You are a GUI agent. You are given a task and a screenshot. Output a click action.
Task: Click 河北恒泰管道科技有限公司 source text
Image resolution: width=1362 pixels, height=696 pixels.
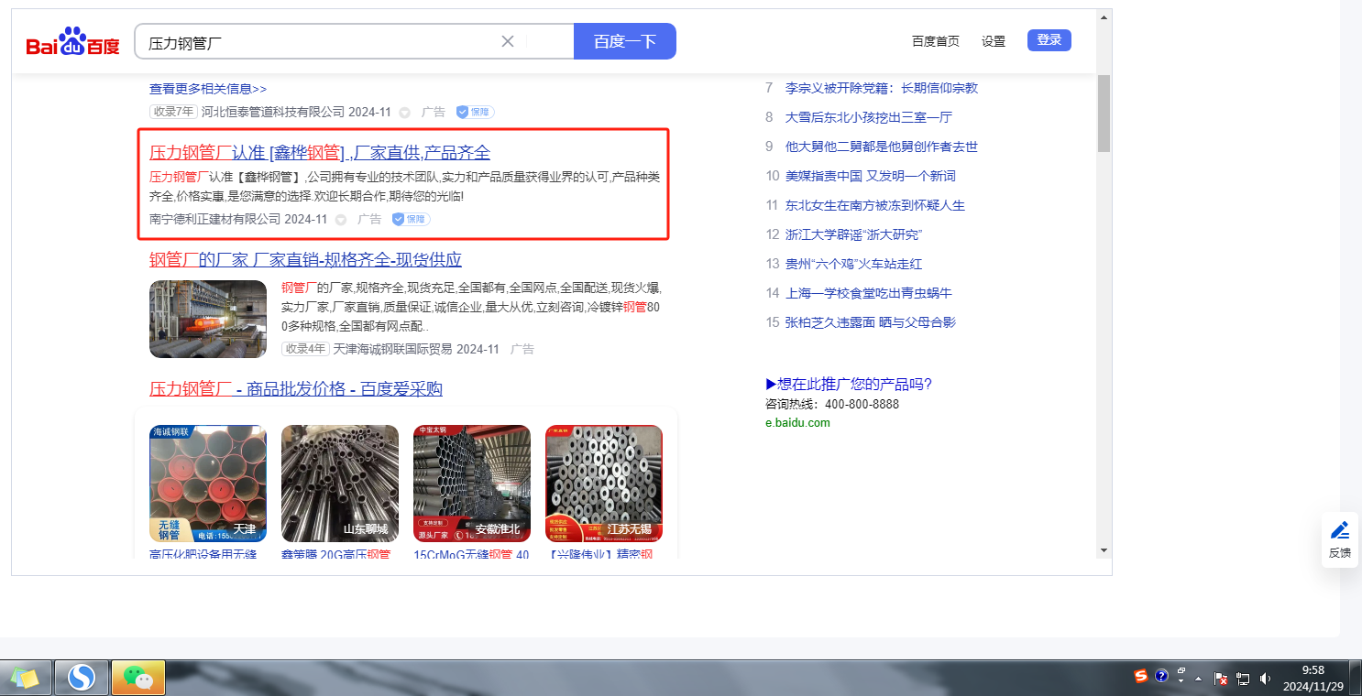(x=273, y=112)
